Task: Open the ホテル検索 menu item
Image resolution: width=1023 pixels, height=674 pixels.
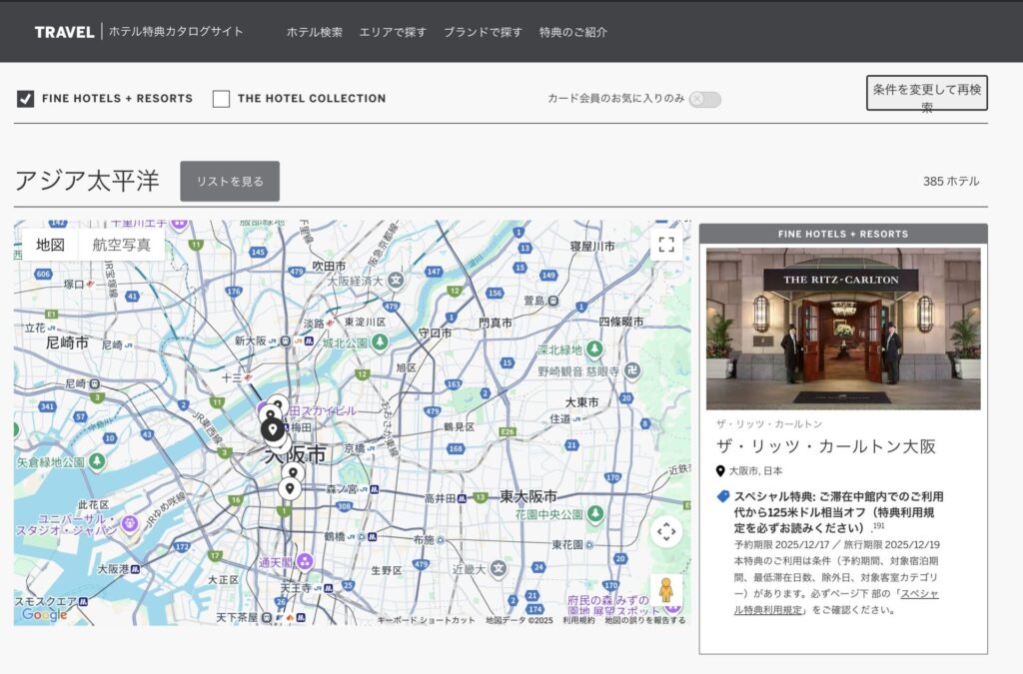Action: 315,32
